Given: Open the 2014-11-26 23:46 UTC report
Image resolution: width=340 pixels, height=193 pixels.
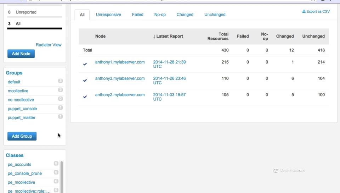Looking at the screenshot, I should 169,81.
